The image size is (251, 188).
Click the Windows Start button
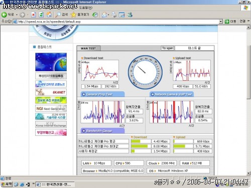click(x=7, y=184)
